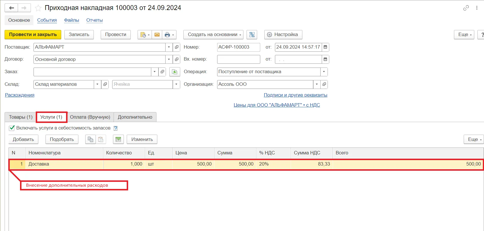Screen dimensions: 484x231
Task: Click the Сумма column header
Action: click(235, 153)
